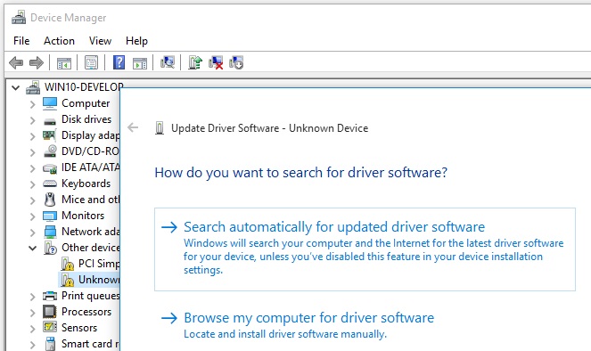
Task: Click the DVD/CD-ROM drive icon
Action: [x=50, y=151]
